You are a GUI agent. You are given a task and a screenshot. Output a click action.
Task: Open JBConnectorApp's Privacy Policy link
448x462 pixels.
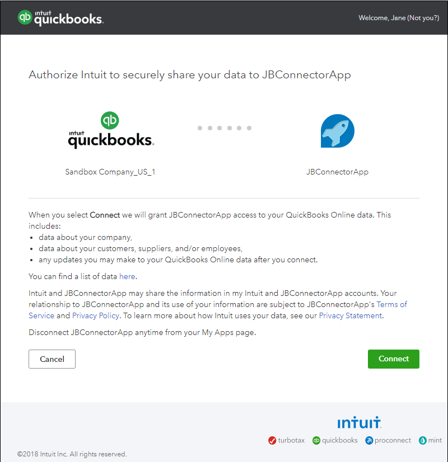(96, 315)
